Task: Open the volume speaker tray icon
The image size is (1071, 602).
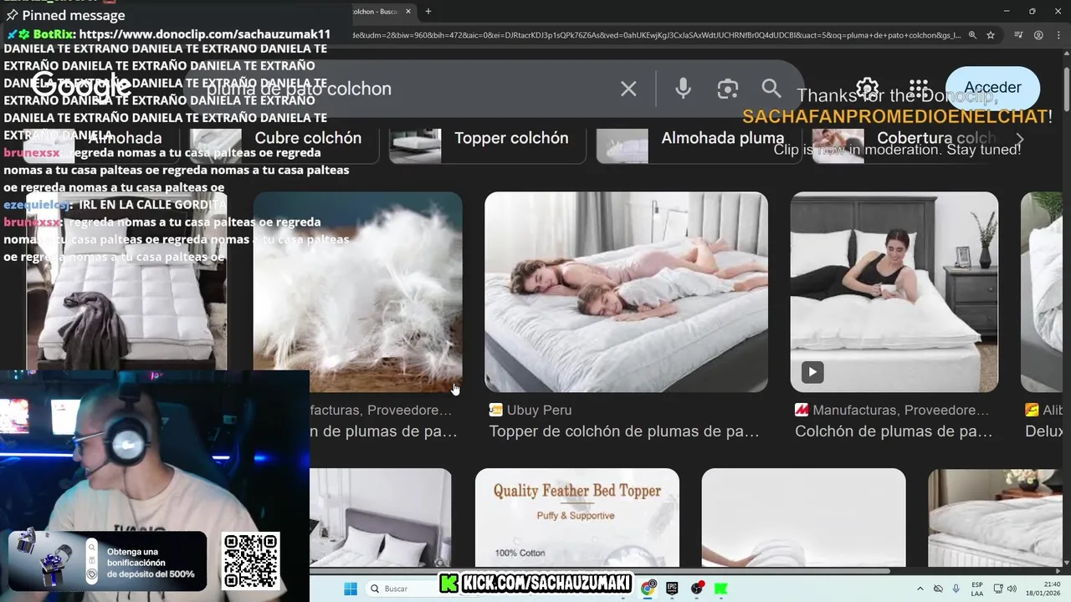Action: 1011,589
